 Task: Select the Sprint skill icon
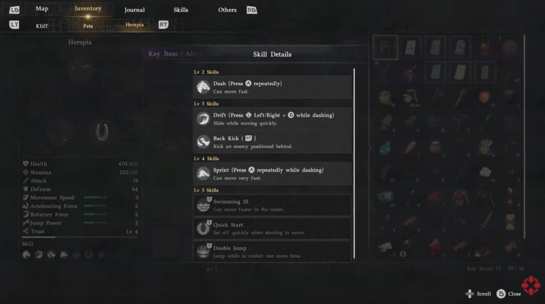203,173
